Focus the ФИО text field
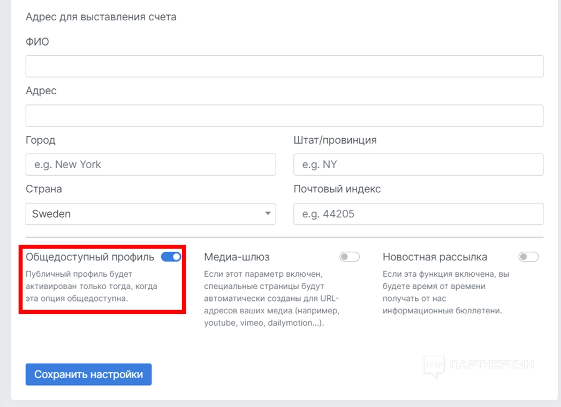The image size is (561, 407). point(284,66)
